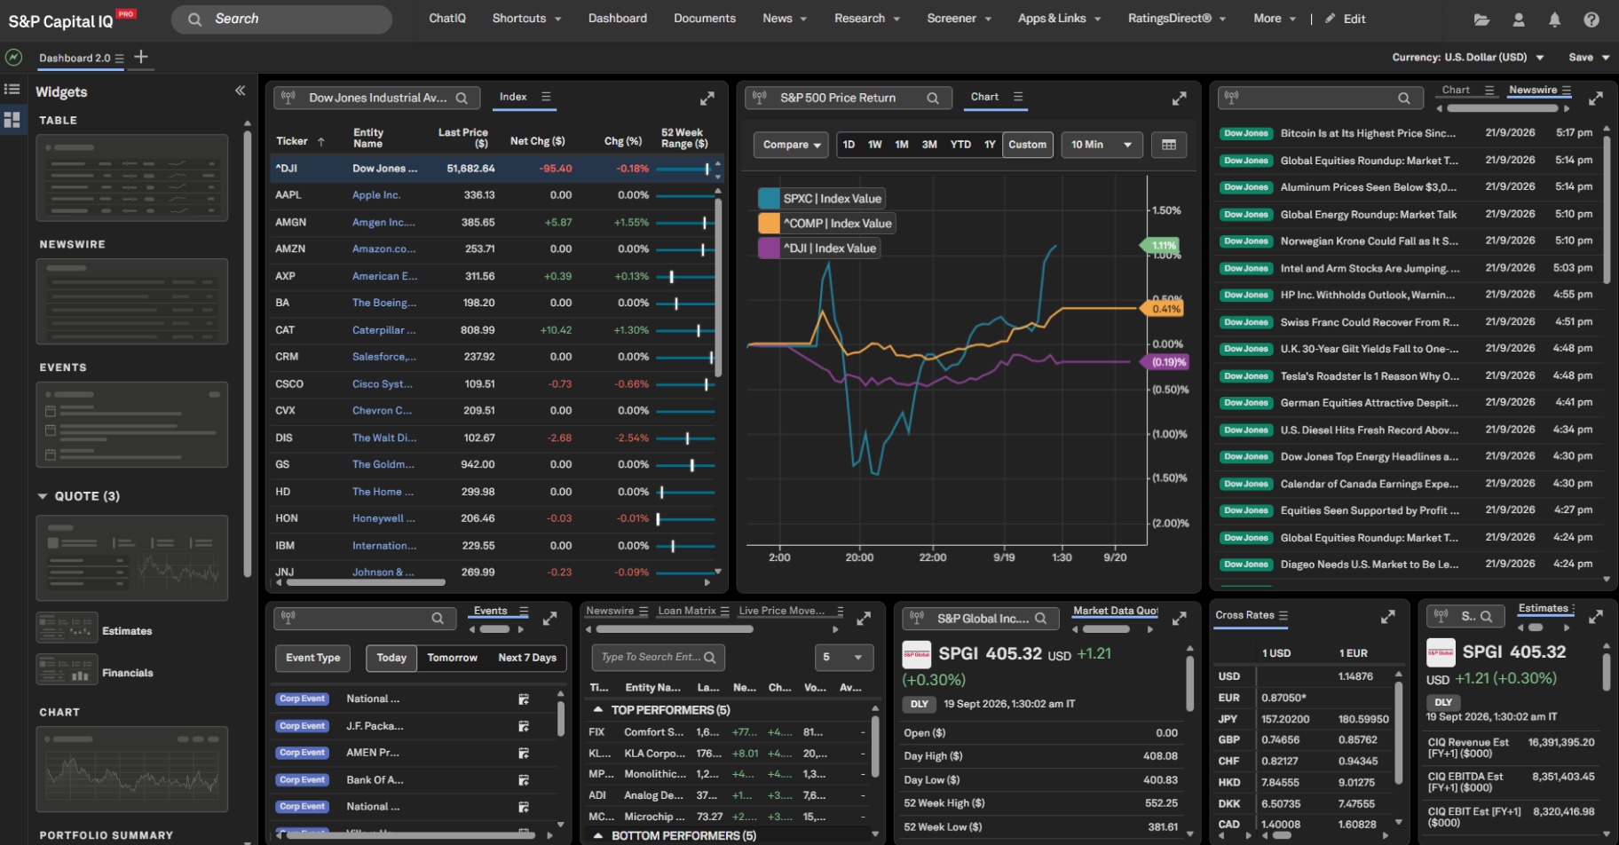The height and width of the screenshot is (845, 1619).
Task: Switch events filter to Next 7 Days
Action: [527, 658]
